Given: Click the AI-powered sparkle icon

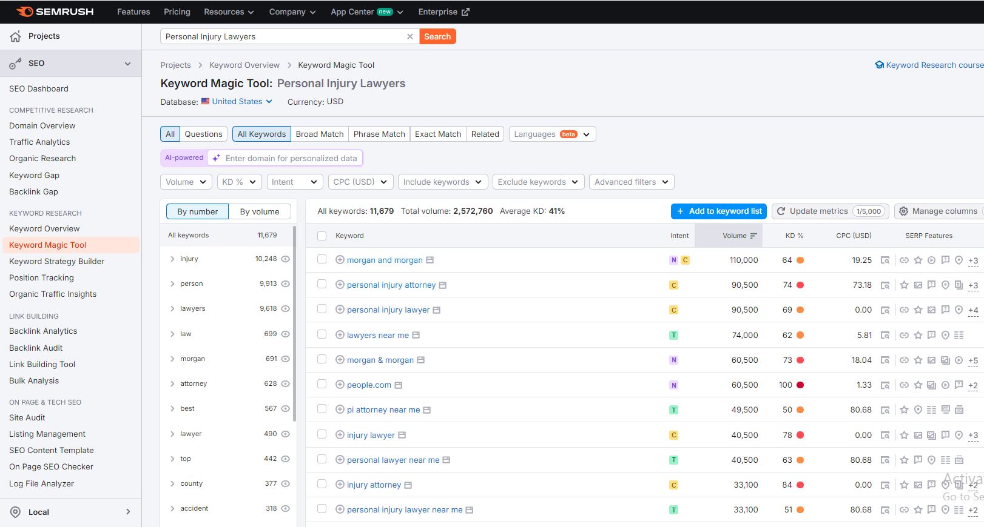Looking at the screenshot, I should coord(216,158).
